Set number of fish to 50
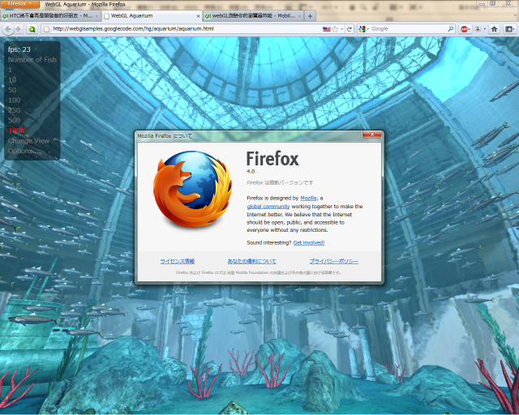The height and width of the screenshot is (415, 519). pyautogui.click(x=12, y=90)
